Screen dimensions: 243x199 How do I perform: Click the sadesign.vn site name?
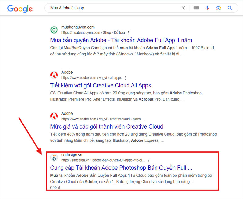click(x=72, y=155)
